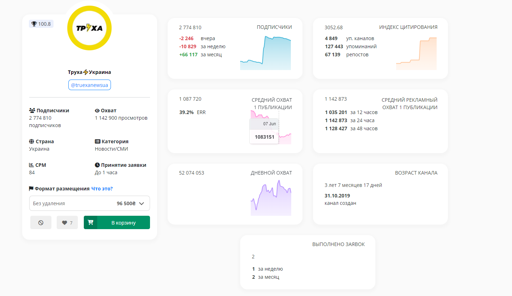This screenshot has width=512, height=296.
Task: Click the dropdown chevron arrow
Action: click(x=142, y=203)
